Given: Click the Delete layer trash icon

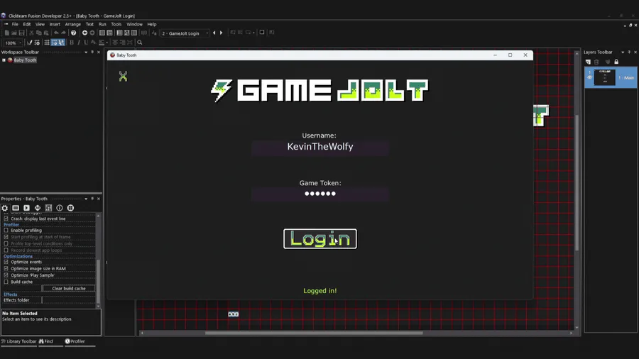Looking at the screenshot, I should tap(596, 62).
